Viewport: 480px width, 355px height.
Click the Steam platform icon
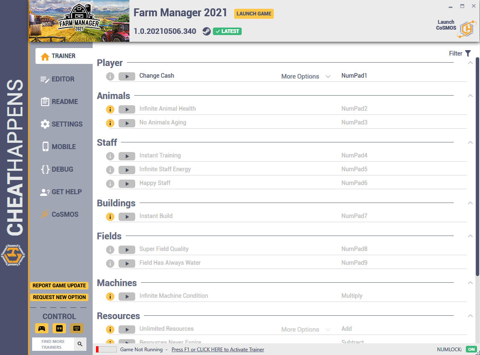(x=207, y=31)
